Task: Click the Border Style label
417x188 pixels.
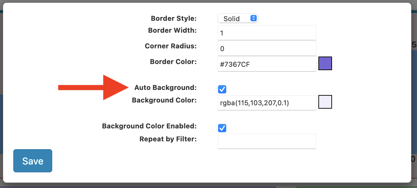Action: point(174,18)
